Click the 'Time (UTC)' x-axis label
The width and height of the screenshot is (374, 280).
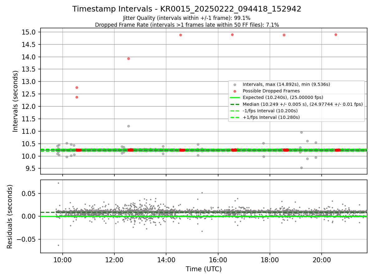[204, 269]
